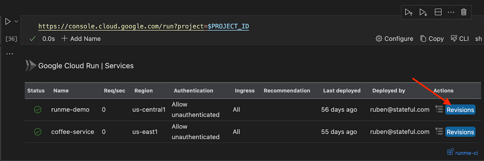Screen dimensions: 484x161
Task: Open more cell actions ellipsis in toolbar
Action: [x=451, y=12]
